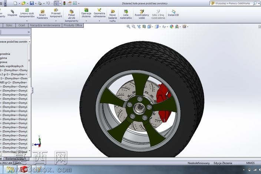Click the View Orientation cube icon

click(149, 26)
